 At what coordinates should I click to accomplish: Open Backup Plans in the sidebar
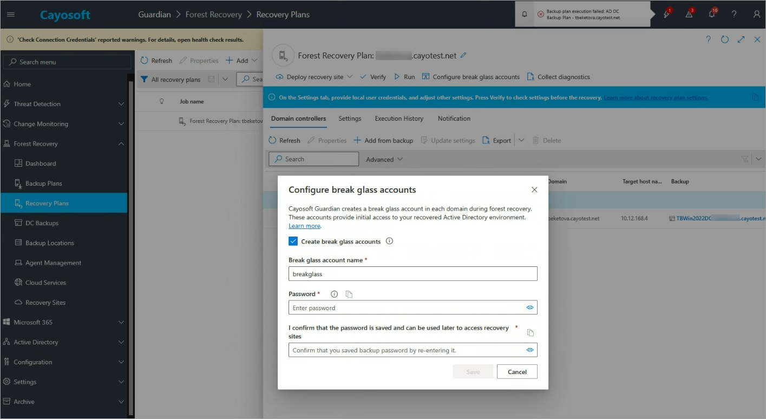43,184
